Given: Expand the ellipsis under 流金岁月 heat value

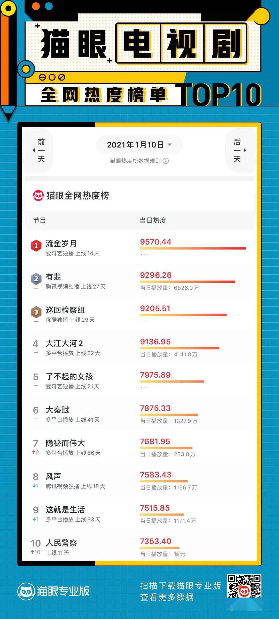Looking at the screenshot, I should [144, 254].
